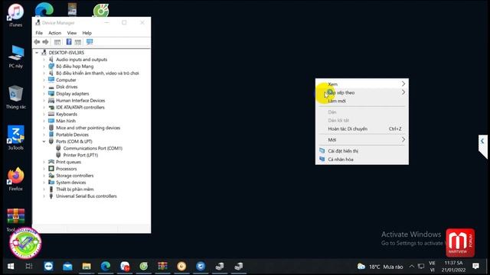490x275 pixels.
Task: Click the notification center icon in system tray
Action: coord(475,267)
